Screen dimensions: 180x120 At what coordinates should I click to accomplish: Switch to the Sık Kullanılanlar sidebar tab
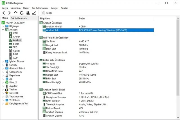19,18
